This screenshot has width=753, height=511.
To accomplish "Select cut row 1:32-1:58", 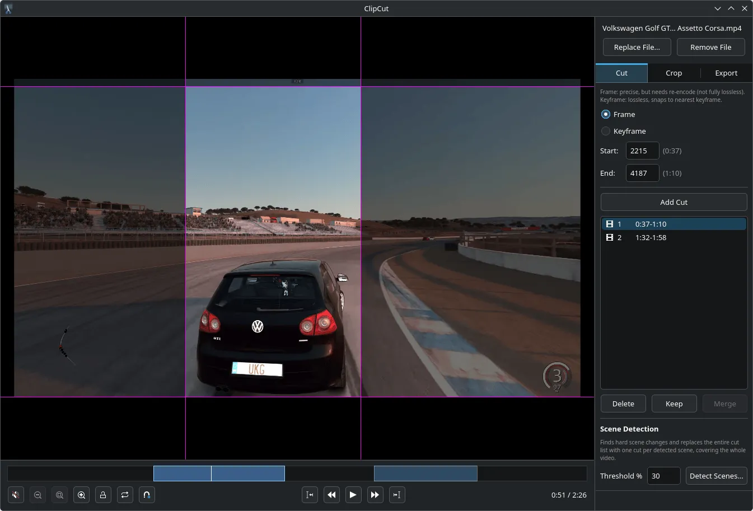I will (x=674, y=237).
